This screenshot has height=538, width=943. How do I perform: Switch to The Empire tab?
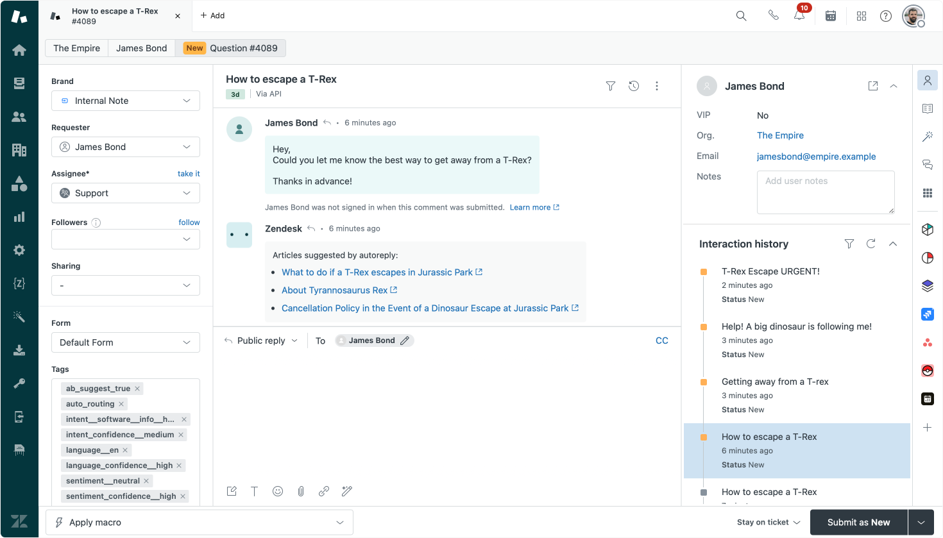point(77,48)
